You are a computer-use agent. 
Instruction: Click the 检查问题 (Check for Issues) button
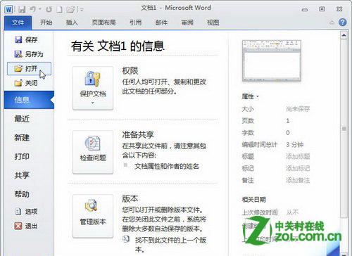tap(93, 152)
